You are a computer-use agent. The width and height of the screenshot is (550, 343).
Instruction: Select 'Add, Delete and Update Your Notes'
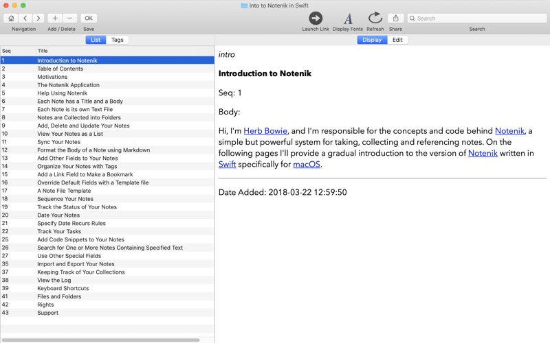(x=107, y=126)
